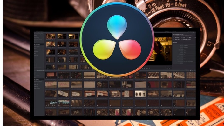
Task: Switch media pool to list view icon
Action: [x=193, y=70]
